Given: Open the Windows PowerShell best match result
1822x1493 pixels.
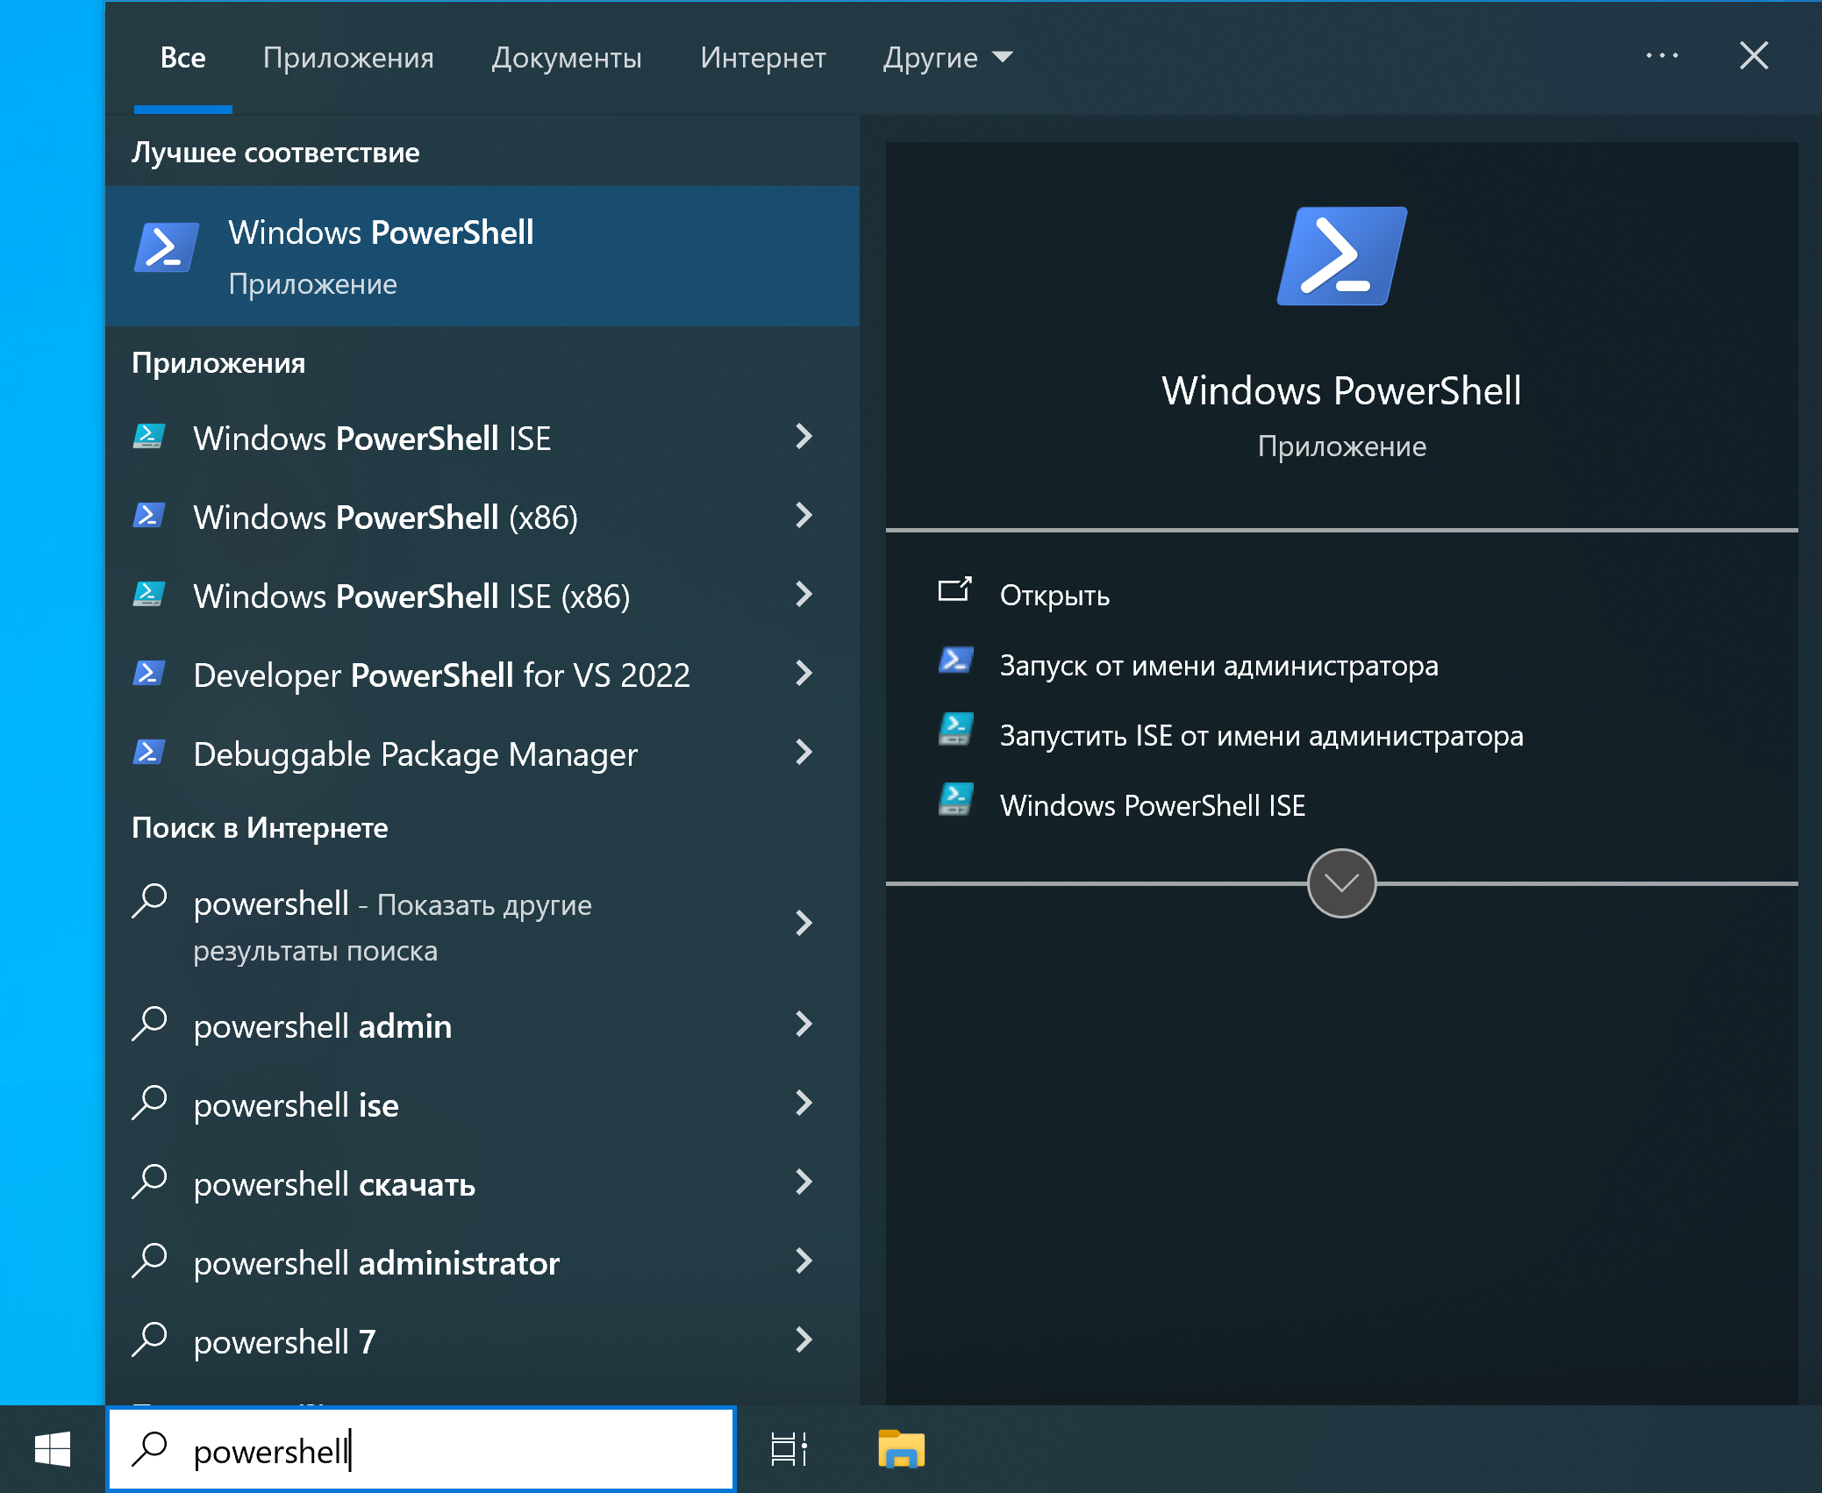Looking at the screenshot, I should (x=482, y=256).
